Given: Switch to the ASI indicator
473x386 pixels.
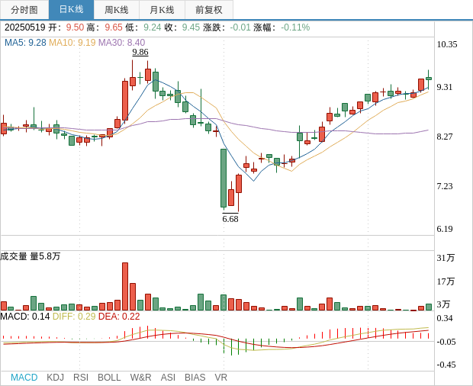Looking at the screenshot, I should click(168, 378).
